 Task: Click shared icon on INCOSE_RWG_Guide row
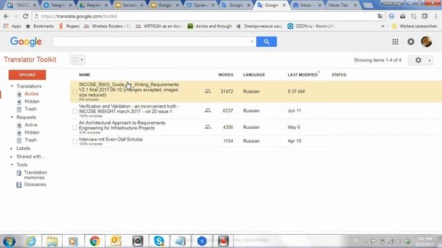[208, 91]
